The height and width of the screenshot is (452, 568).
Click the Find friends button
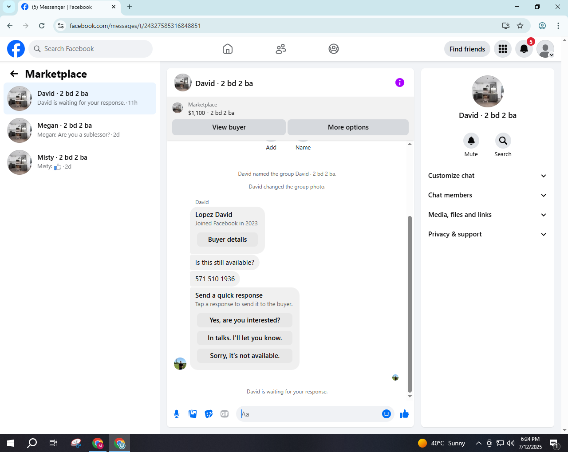(467, 49)
